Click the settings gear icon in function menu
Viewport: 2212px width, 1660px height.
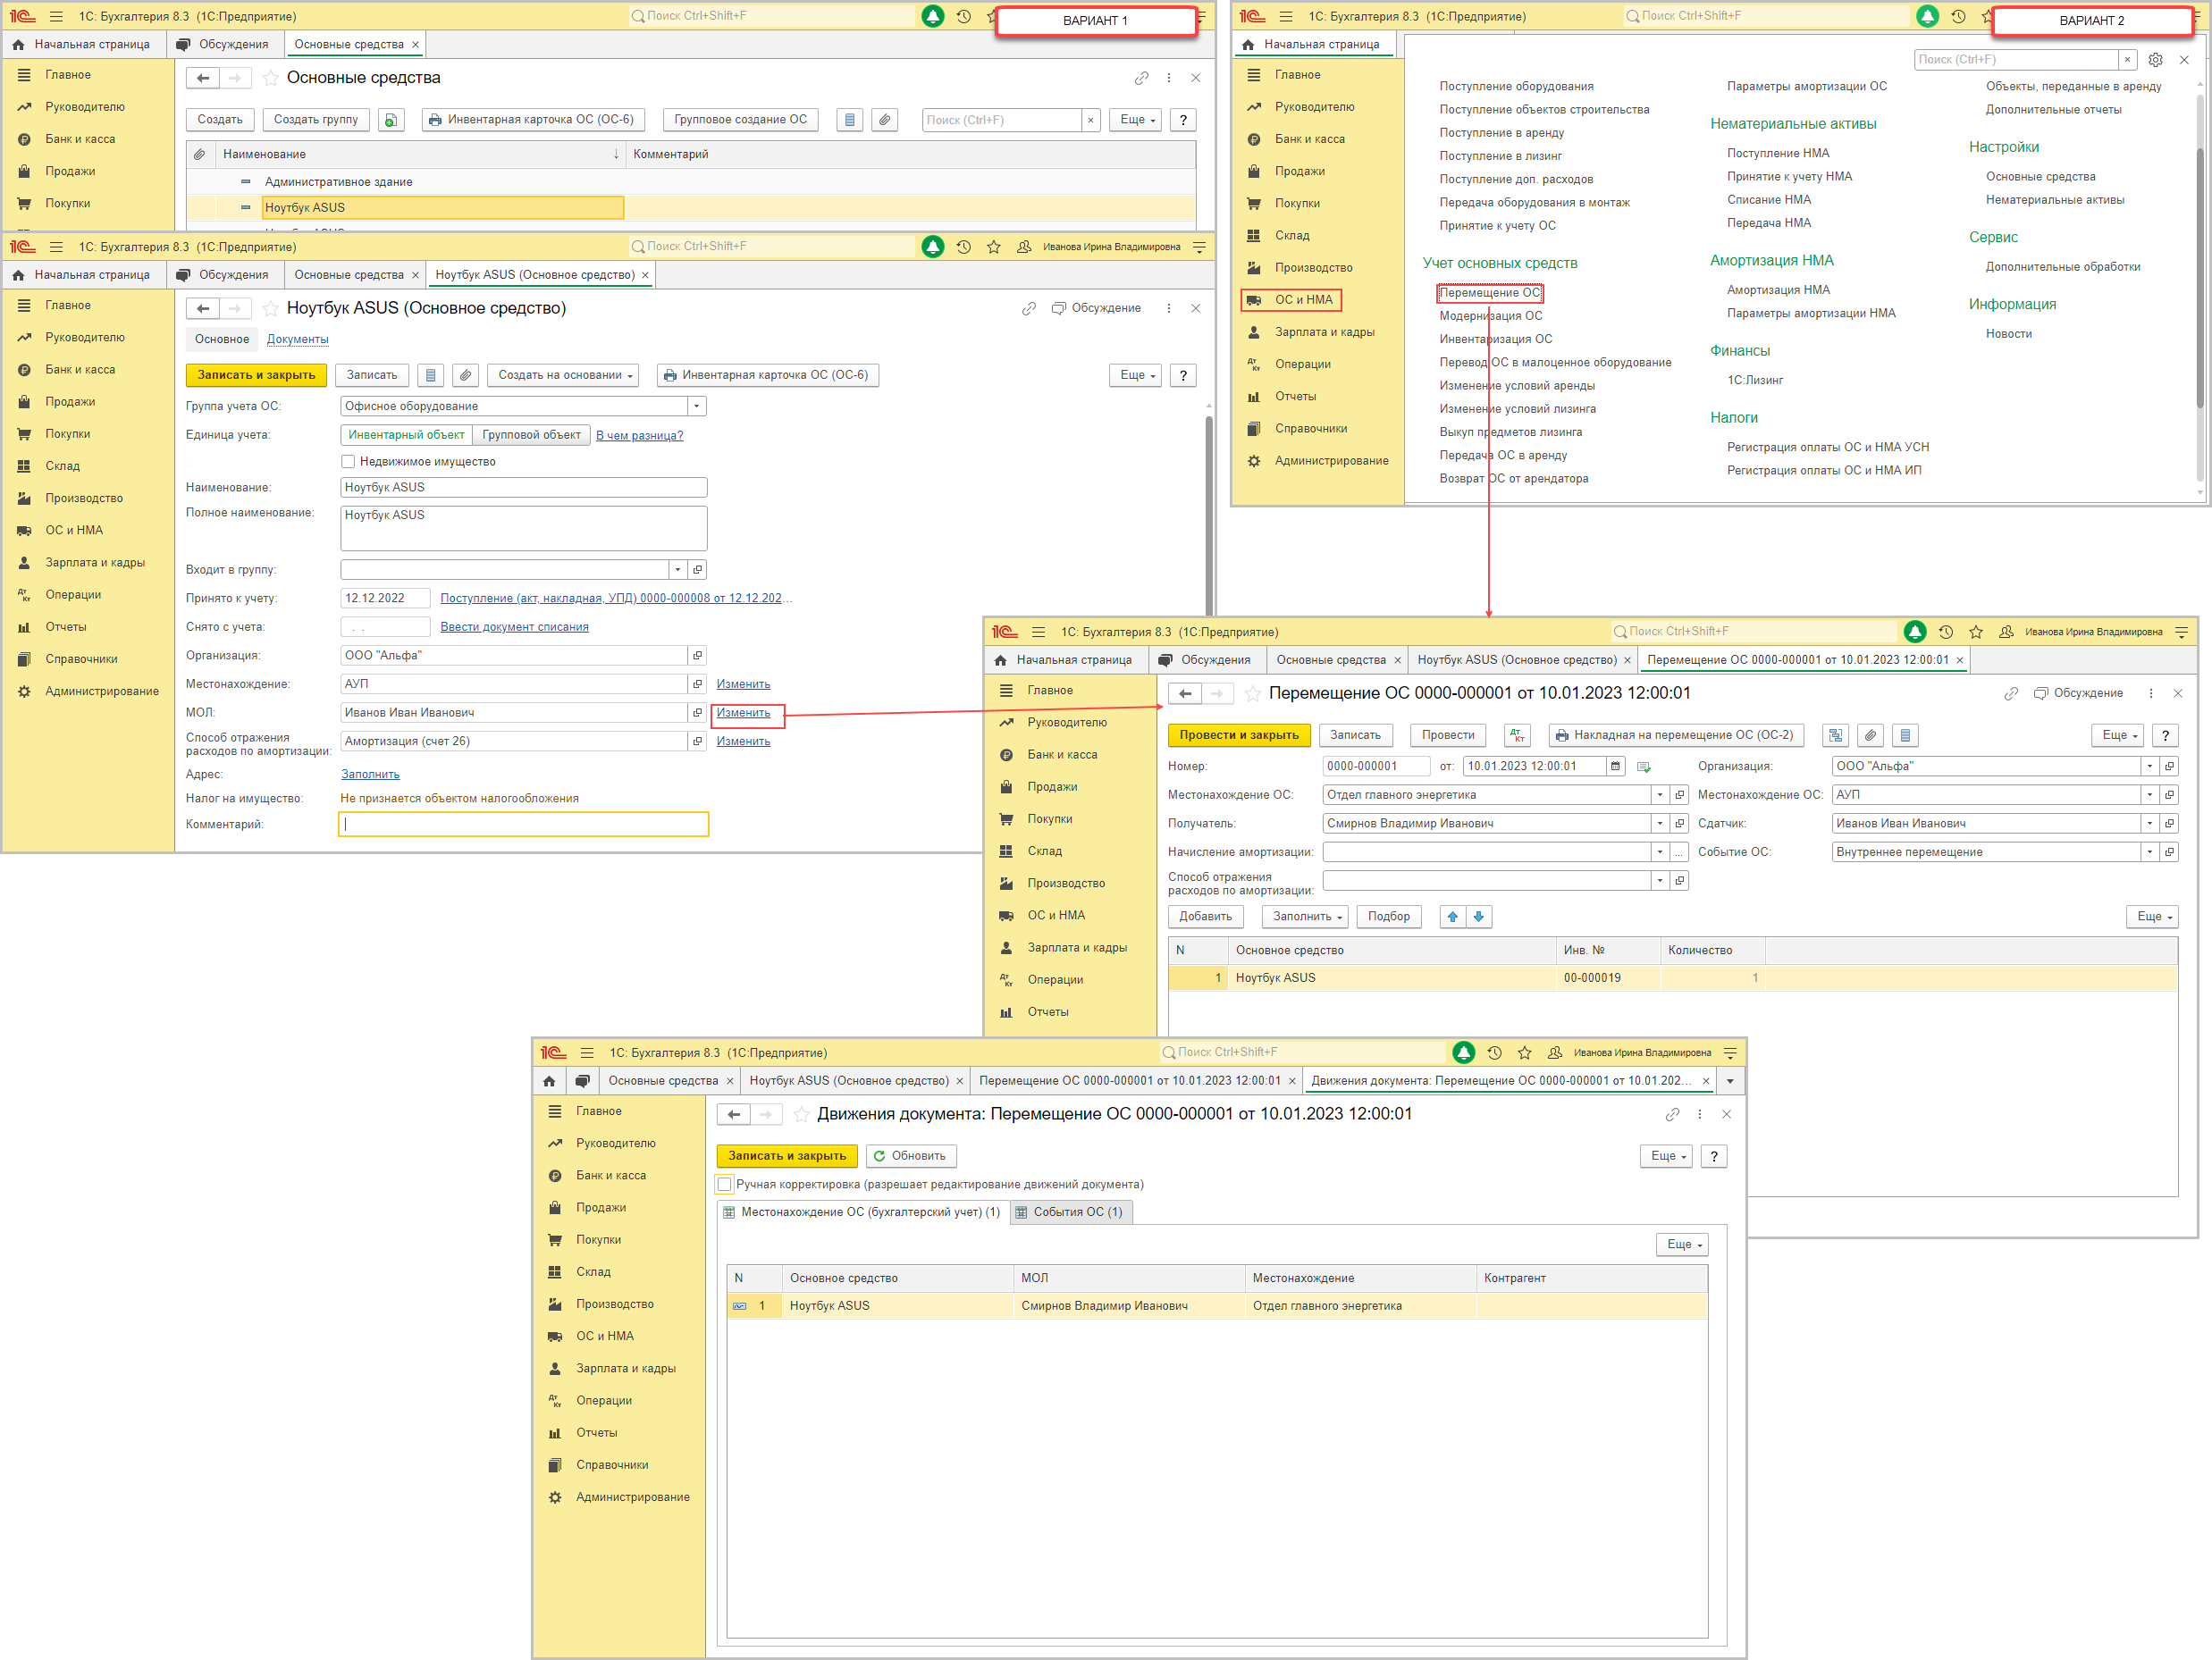(2155, 60)
